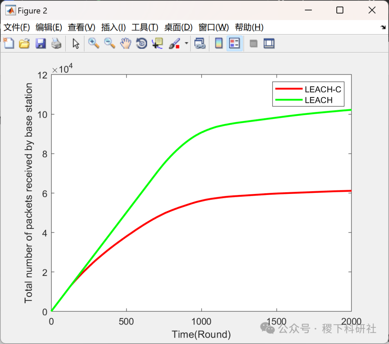Insert a colorbar via toolbar icon
This screenshot has height=344, width=389.
click(219, 44)
